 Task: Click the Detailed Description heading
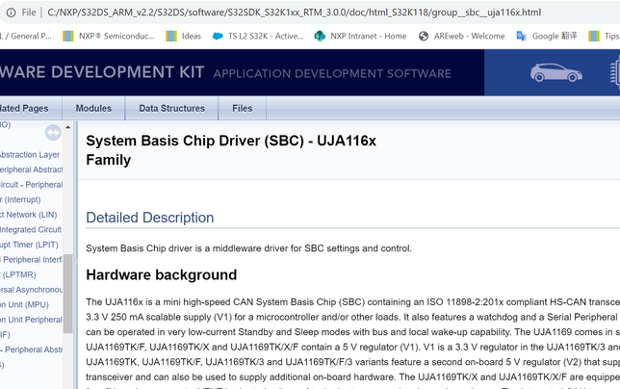click(150, 218)
